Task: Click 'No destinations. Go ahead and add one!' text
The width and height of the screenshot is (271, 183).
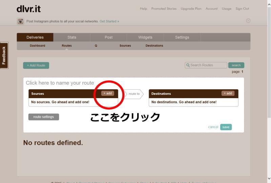Action: pos(184,102)
